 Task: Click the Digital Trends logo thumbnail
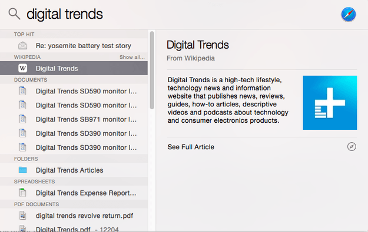click(x=330, y=103)
